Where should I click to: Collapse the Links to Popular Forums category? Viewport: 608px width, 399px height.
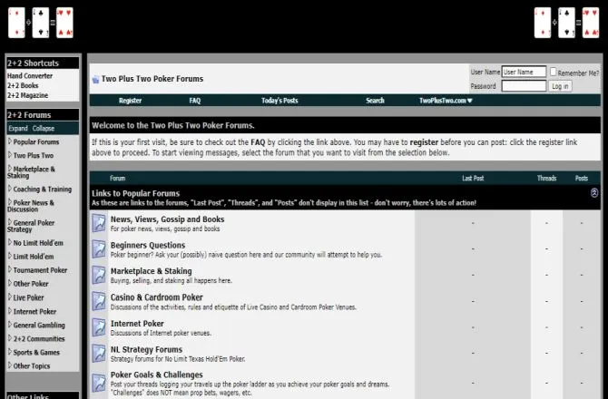click(594, 193)
